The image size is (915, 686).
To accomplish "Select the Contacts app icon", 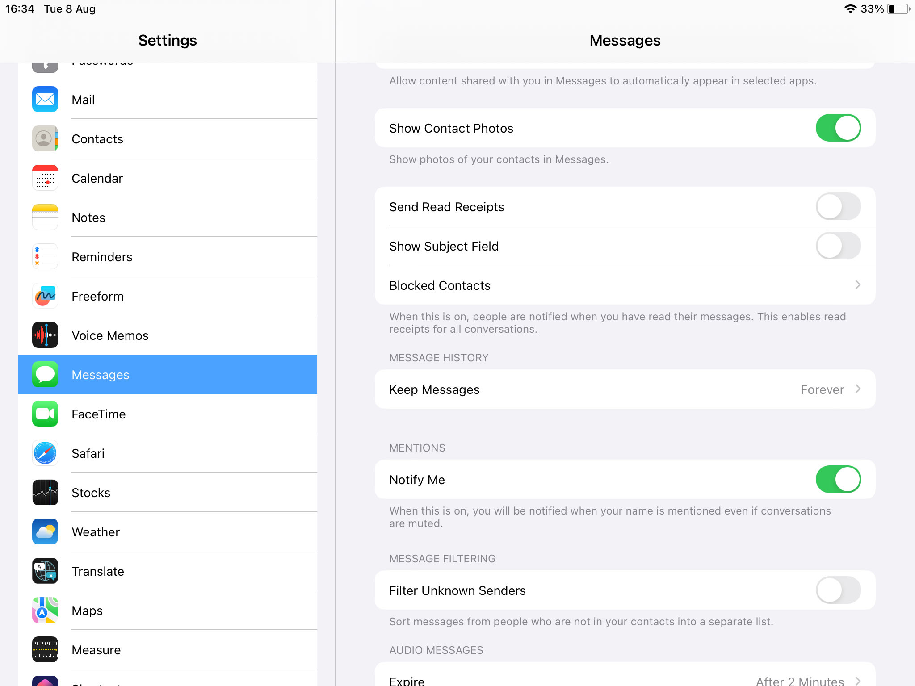I will coord(45,138).
